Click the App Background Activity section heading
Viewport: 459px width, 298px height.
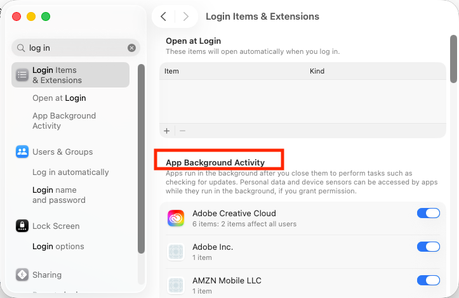click(x=215, y=162)
